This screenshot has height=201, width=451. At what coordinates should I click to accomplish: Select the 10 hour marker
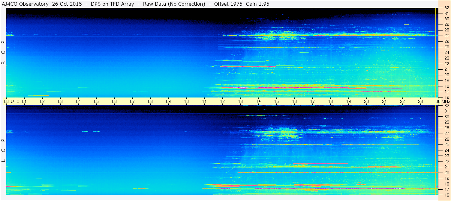coord(186,101)
